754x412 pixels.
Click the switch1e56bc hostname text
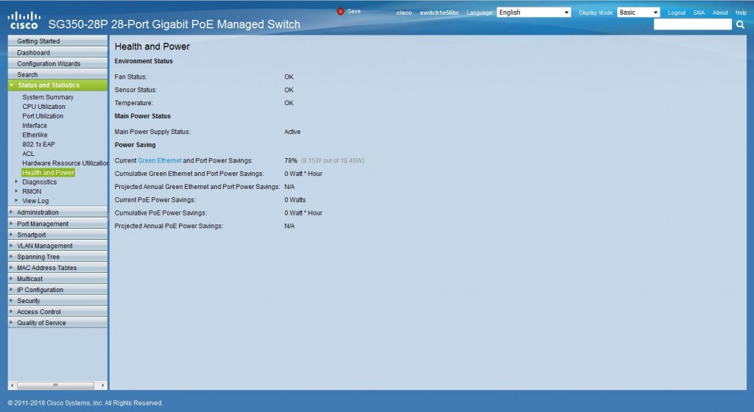[x=440, y=13]
